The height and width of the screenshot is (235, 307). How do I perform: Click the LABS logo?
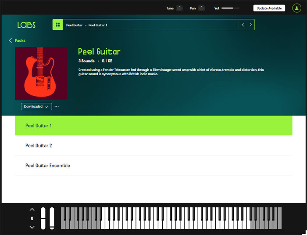(x=26, y=25)
